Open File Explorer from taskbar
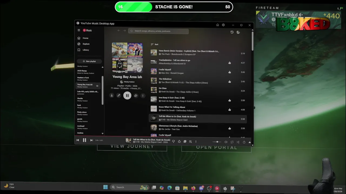The width and height of the screenshot is (346, 194). coord(185,188)
